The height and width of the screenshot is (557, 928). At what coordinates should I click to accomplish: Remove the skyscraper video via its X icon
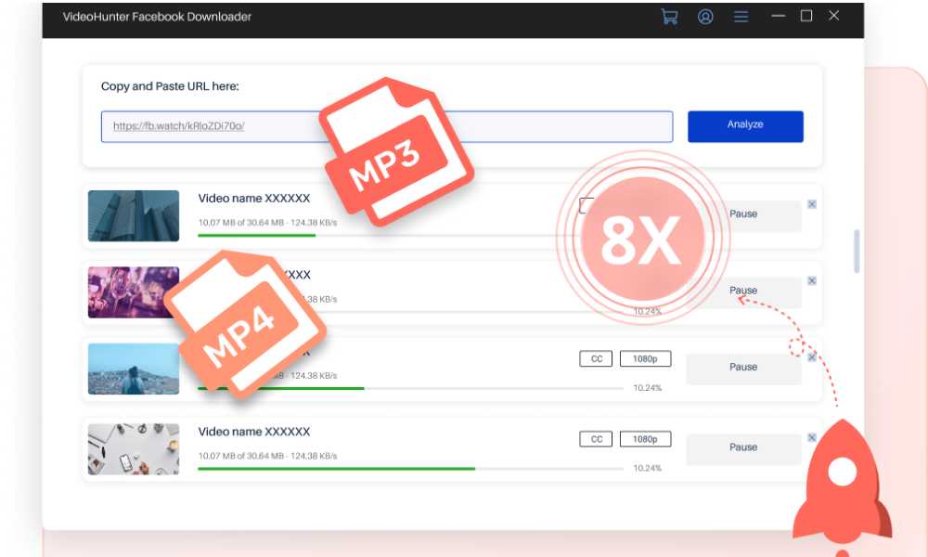(x=812, y=204)
